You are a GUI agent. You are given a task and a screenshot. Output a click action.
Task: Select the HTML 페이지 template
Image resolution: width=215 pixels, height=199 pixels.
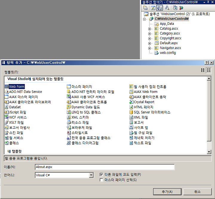click(141, 107)
